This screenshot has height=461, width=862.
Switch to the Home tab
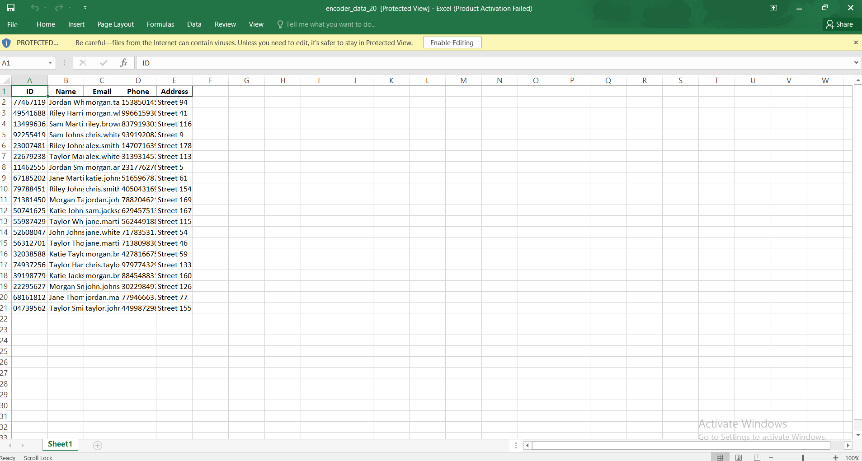click(x=46, y=24)
